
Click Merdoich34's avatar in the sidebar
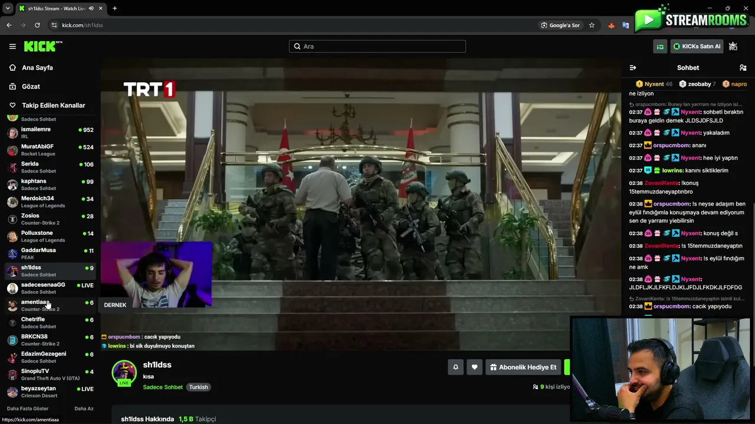click(x=12, y=202)
